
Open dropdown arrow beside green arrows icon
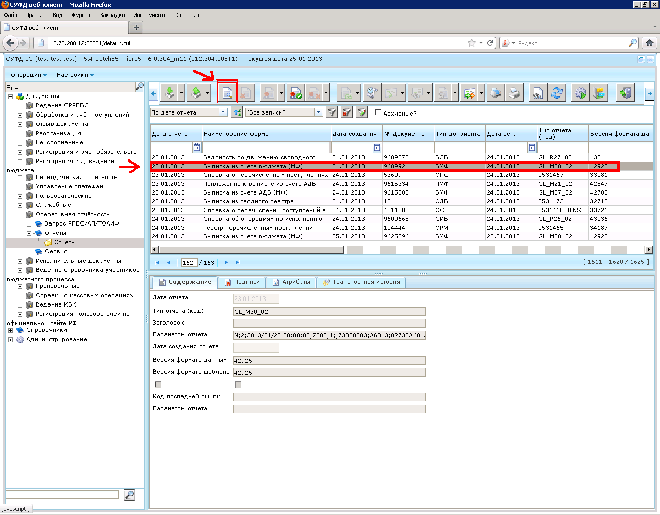pyautogui.click(x=481, y=93)
